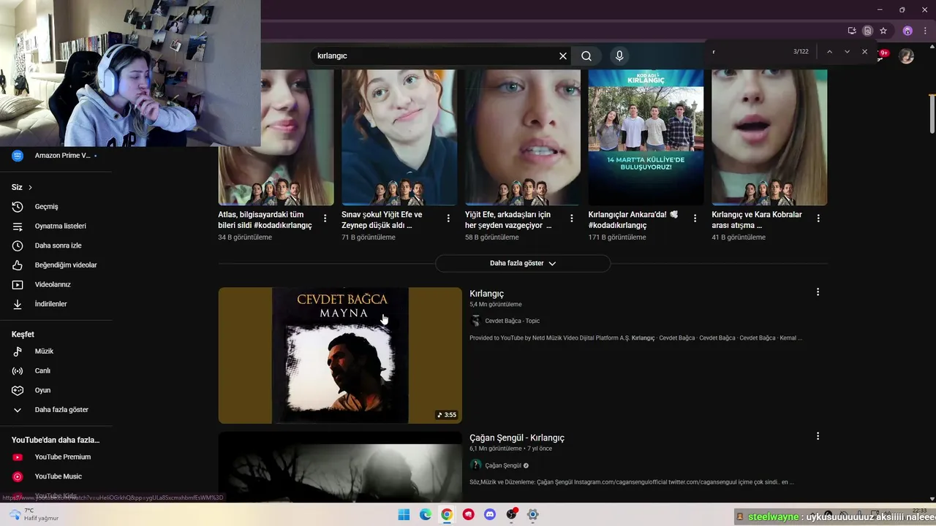Click the page vertical scrollbar thumb
The height and width of the screenshot is (526, 936).
932,113
